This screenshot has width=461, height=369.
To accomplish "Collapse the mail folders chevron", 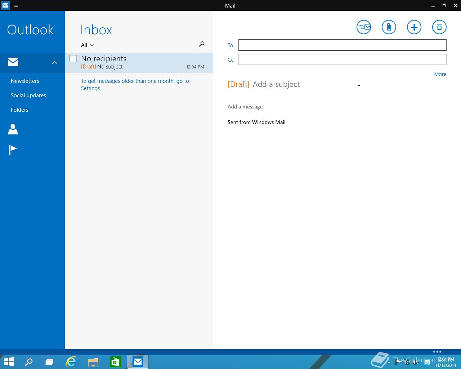I will pos(55,62).
